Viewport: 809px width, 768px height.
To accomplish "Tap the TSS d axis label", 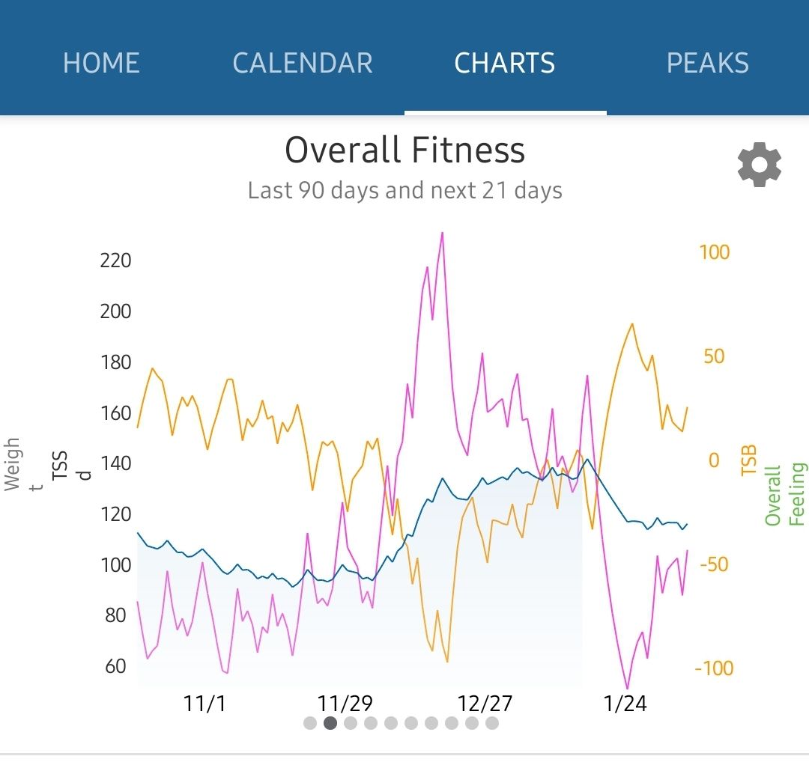I will [x=70, y=465].
